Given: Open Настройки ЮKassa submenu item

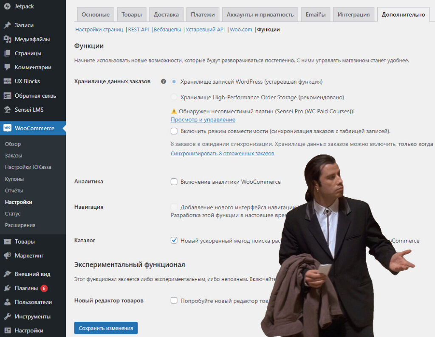Looking at the screenshot, I should [x=28, y=167].
